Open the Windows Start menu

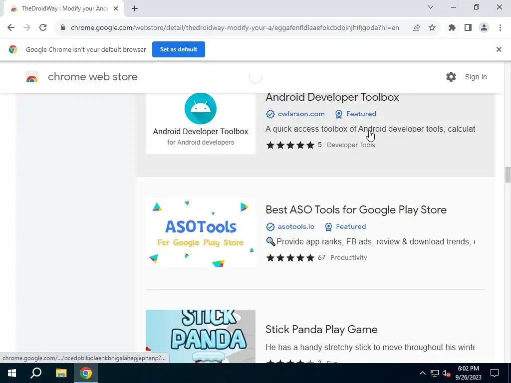tap(12, 373)
